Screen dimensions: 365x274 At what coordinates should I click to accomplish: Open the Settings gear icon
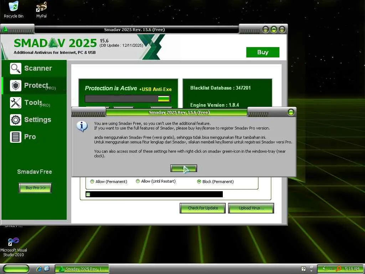[16, 120]
